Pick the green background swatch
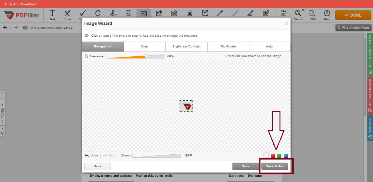This screenshot has width=373, height=182. coord(280,156)
